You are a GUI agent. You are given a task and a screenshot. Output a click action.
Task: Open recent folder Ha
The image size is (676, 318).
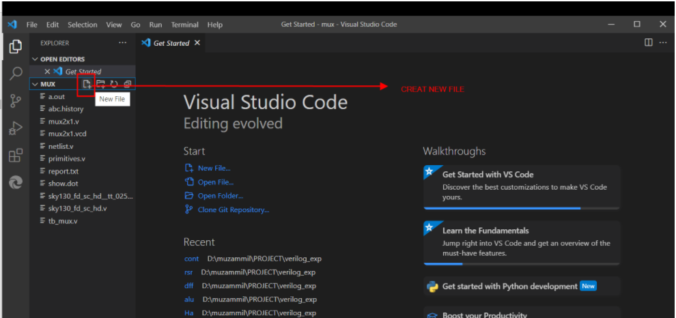click(x=189, y=313)
